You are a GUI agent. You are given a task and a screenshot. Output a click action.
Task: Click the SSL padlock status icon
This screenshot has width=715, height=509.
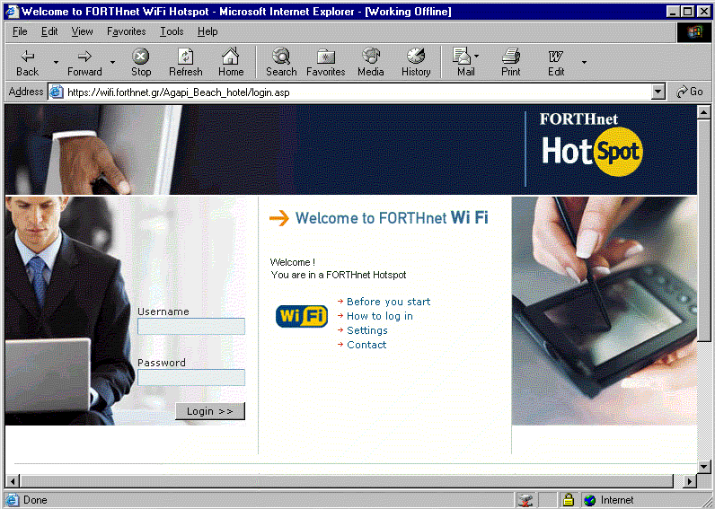569,500
